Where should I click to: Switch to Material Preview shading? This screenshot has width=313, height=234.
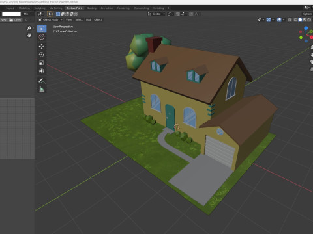pyautogui.click(x=305, y=19)
